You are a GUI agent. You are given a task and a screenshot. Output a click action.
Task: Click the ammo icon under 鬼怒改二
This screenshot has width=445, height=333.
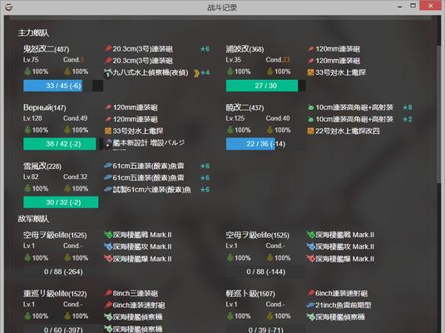67,71
